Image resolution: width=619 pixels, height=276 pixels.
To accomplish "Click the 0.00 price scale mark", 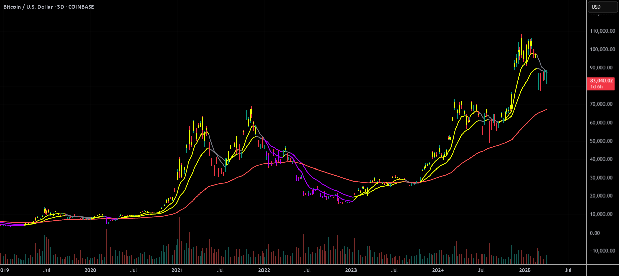I will click(x=595, y=233).
